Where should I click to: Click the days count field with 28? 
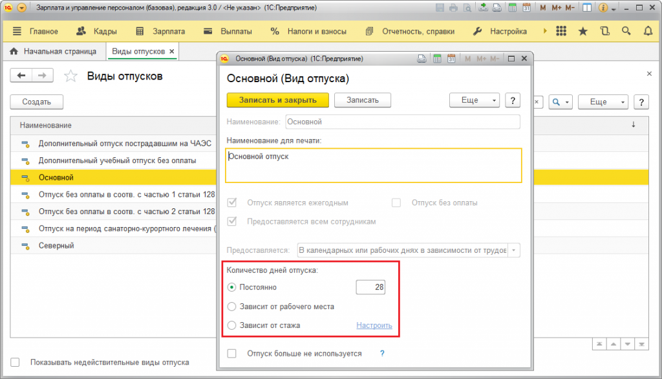click(370, 287)
